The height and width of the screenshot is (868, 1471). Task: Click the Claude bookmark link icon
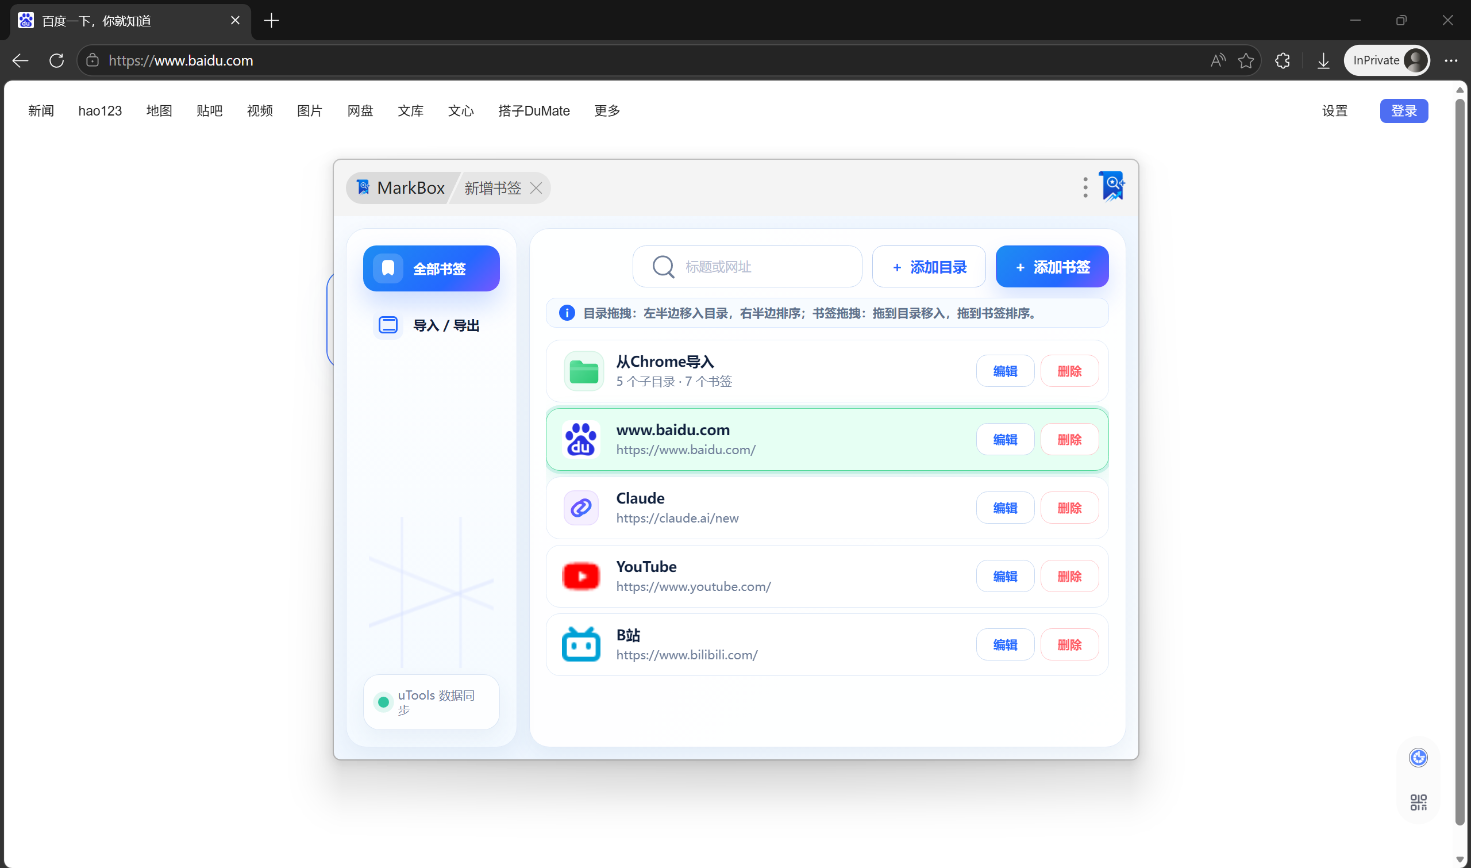[580, 508]
